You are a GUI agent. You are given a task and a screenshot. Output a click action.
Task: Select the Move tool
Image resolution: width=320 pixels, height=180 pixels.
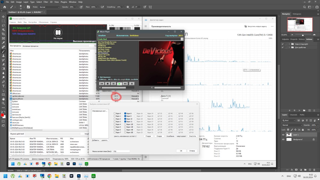[3, 16]
